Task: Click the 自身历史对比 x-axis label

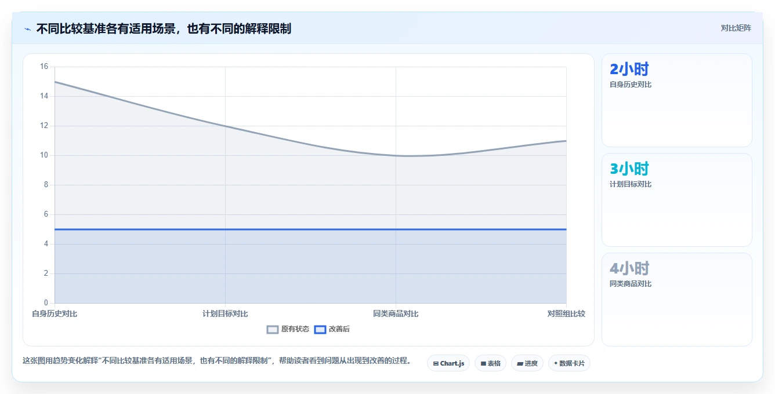Action: point(55,313)
